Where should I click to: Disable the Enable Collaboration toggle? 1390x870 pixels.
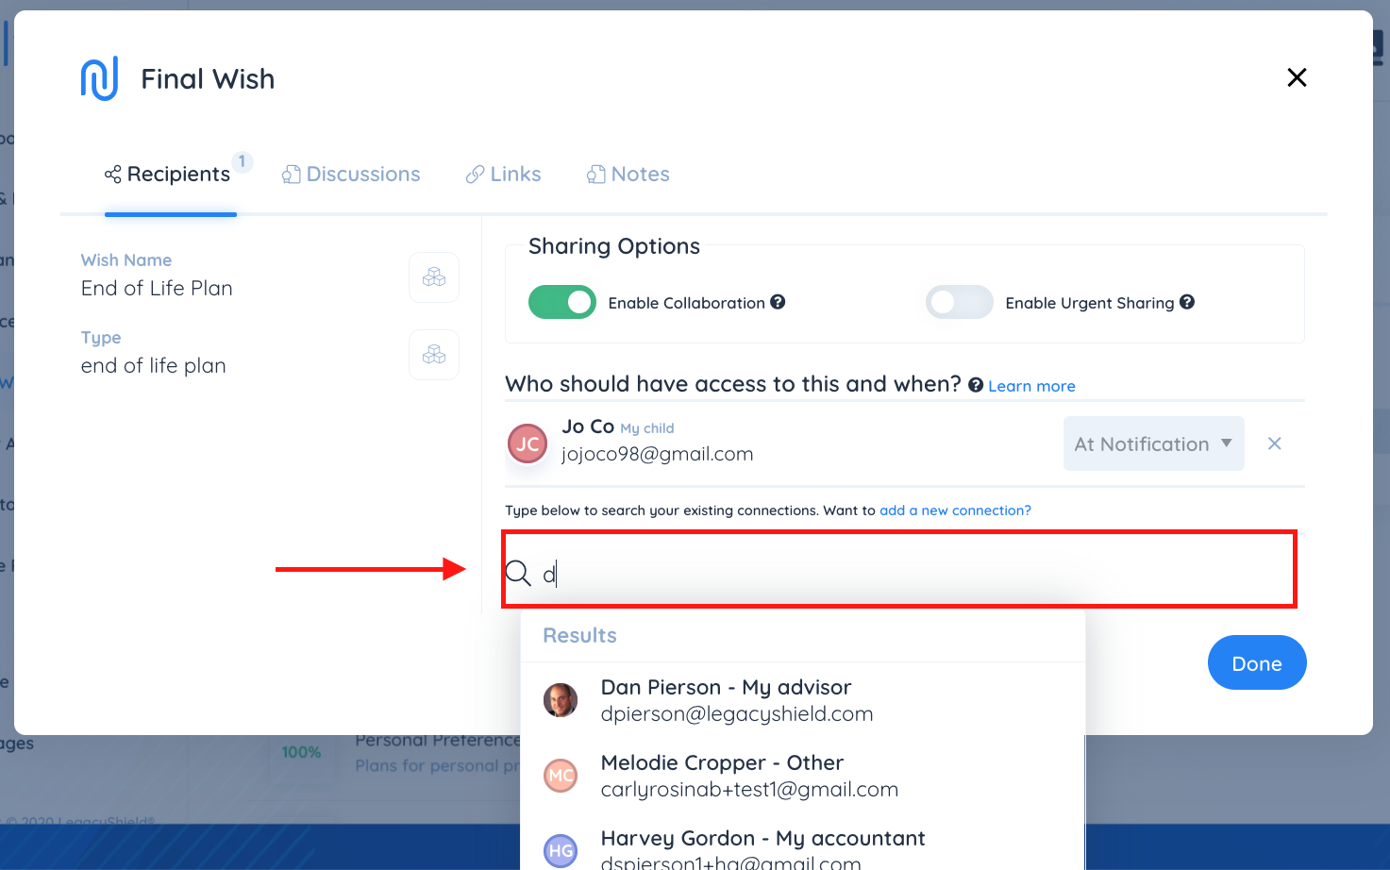[562, 302]
